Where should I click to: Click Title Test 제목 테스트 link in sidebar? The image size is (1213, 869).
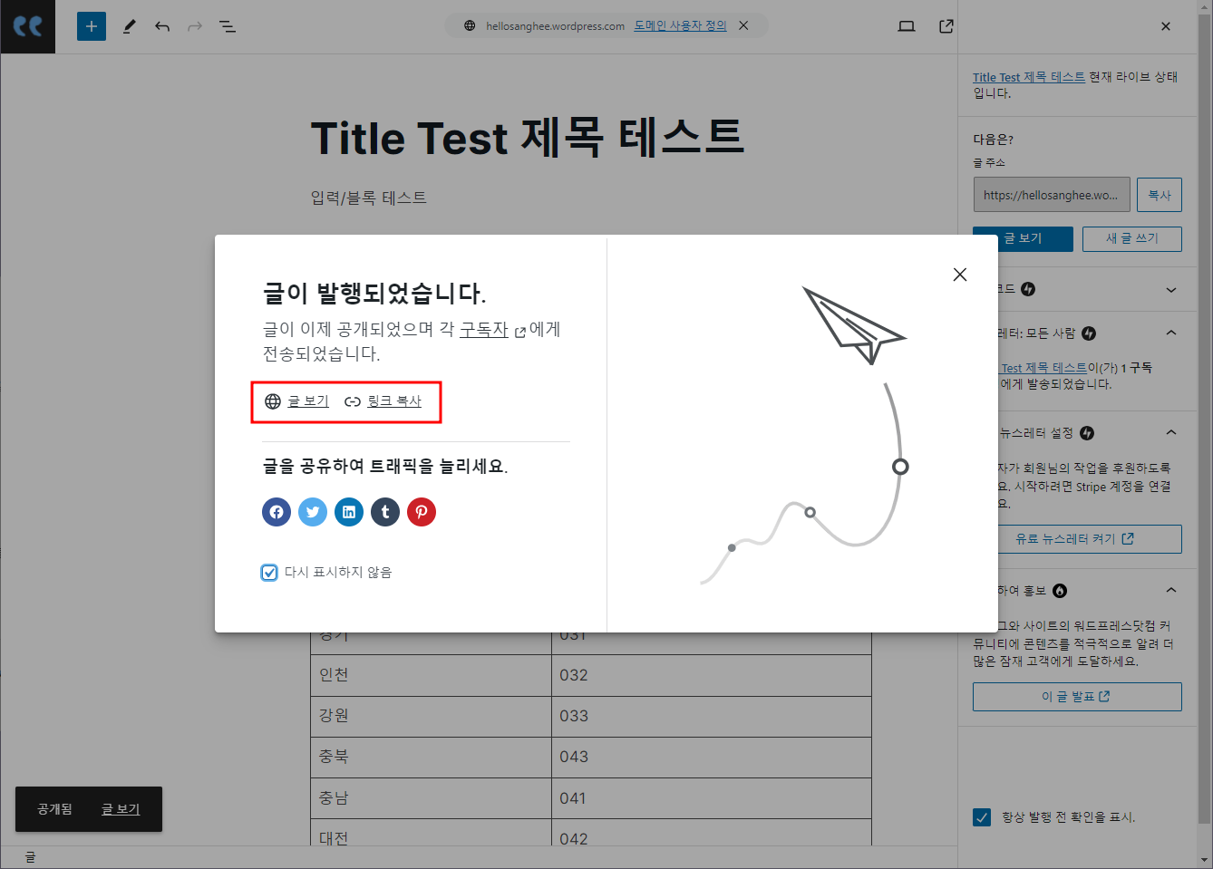1029,77
